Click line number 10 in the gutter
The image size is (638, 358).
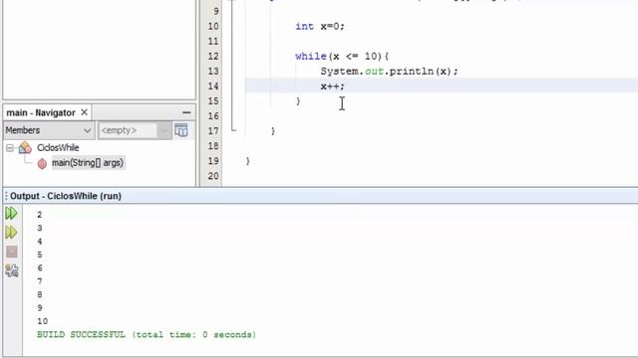[213, 27]
